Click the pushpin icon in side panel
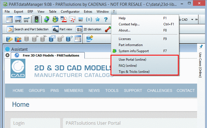 [201, 46]
